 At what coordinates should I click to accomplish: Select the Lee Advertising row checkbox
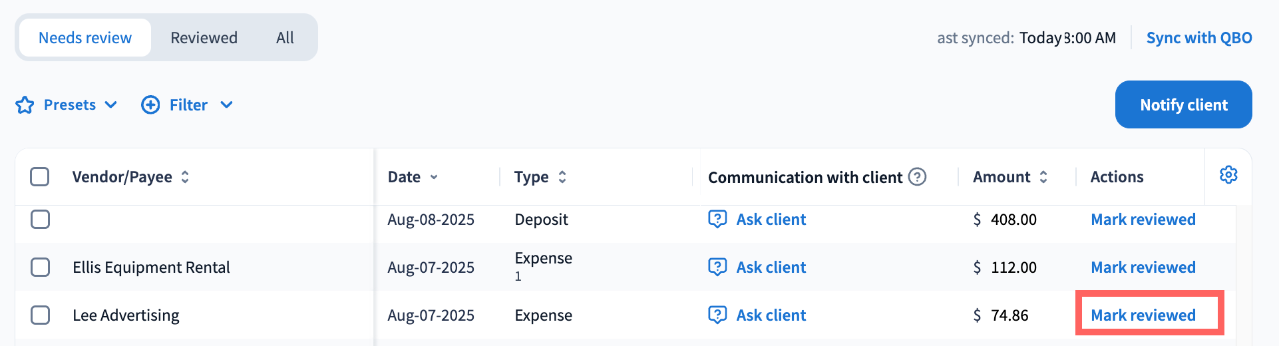pyautogui.click(x=40, y=315)
